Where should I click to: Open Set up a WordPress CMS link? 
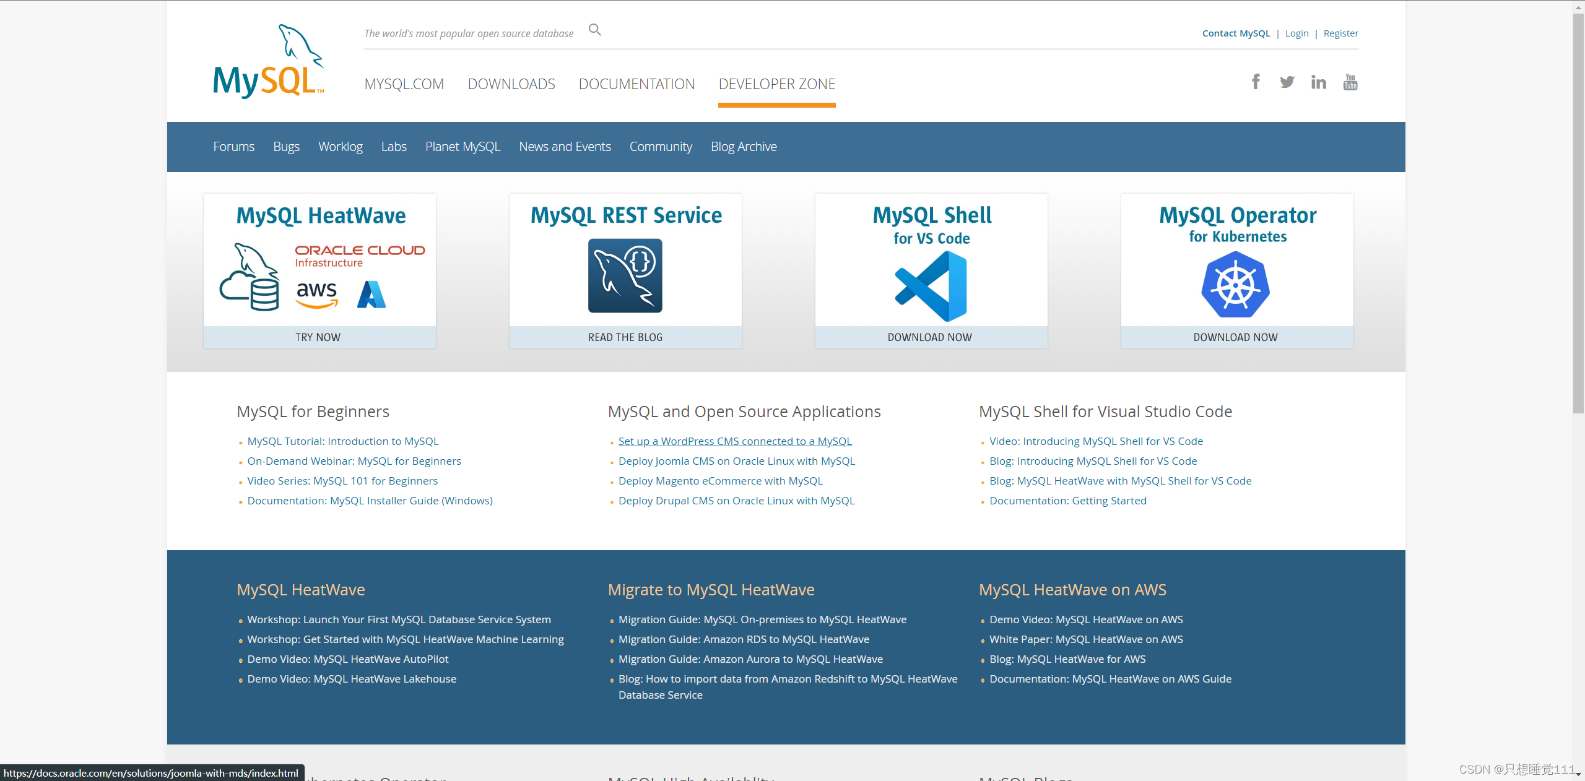[735, 441]
